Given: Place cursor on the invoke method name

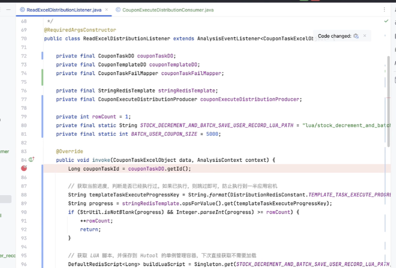Looking at the screenshot, I should click(x=101, y=160).
